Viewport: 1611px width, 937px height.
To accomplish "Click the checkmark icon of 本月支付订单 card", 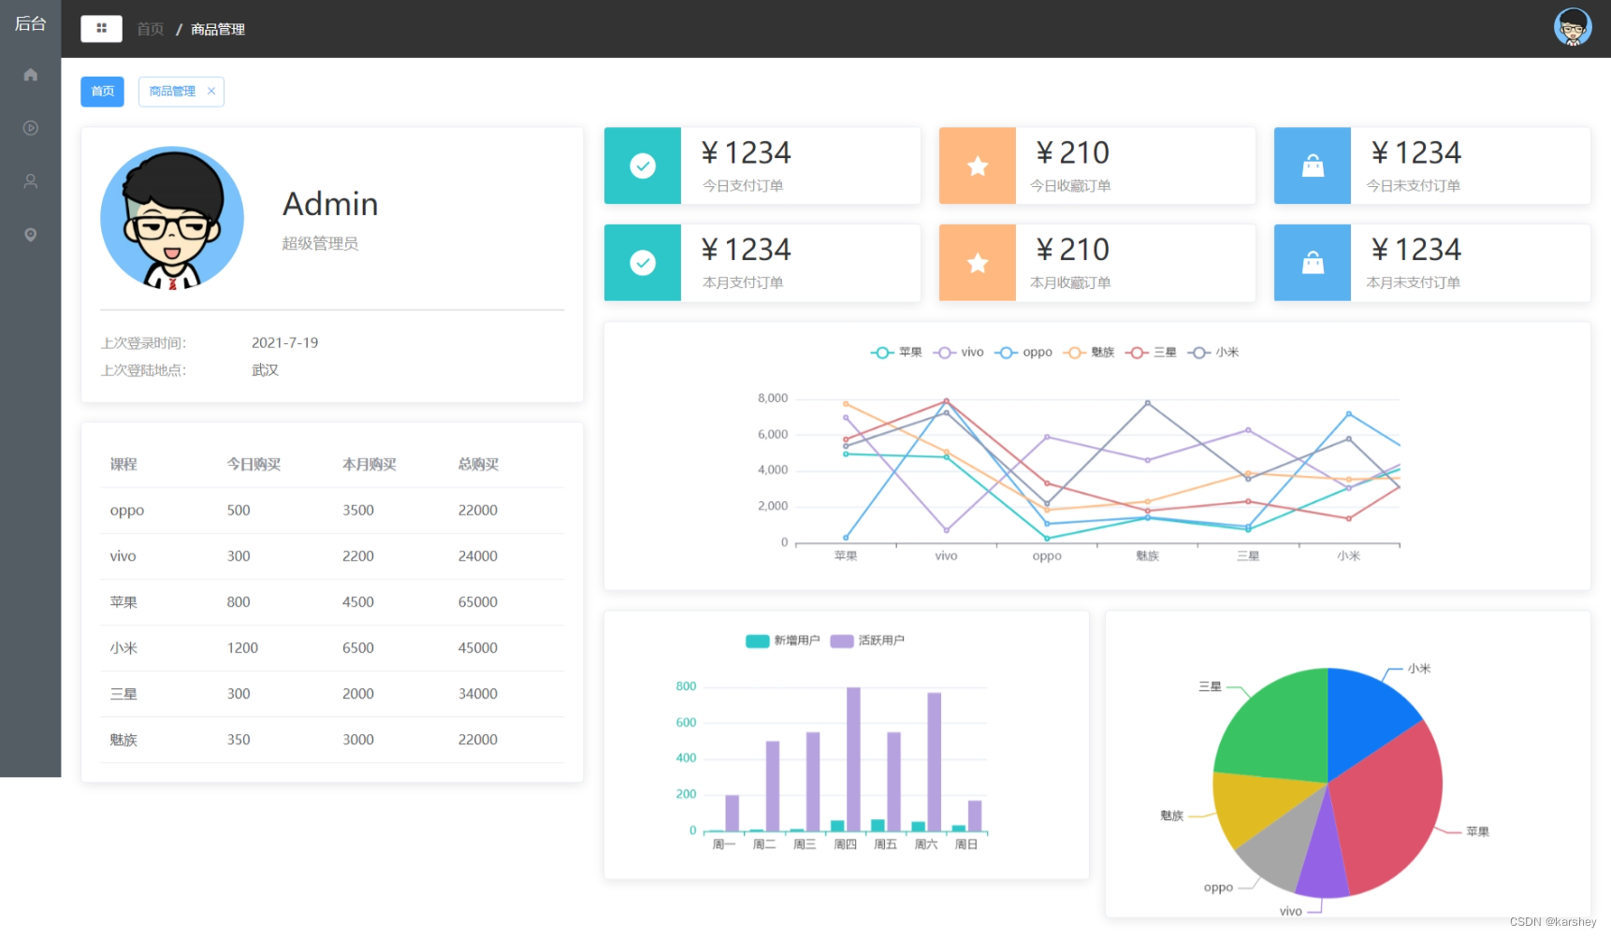I will click(643, 263).
